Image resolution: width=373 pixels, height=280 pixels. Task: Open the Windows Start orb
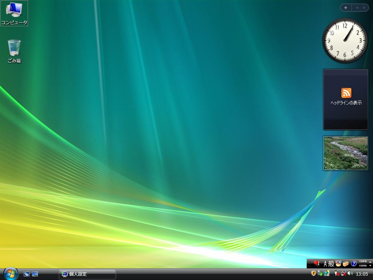pyautogui.click(x=11, y=274)
